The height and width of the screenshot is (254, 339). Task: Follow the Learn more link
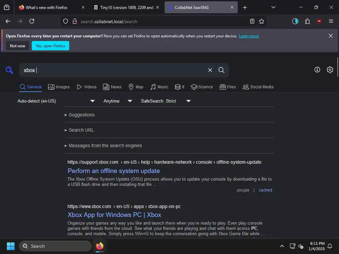tap(249, 36)
